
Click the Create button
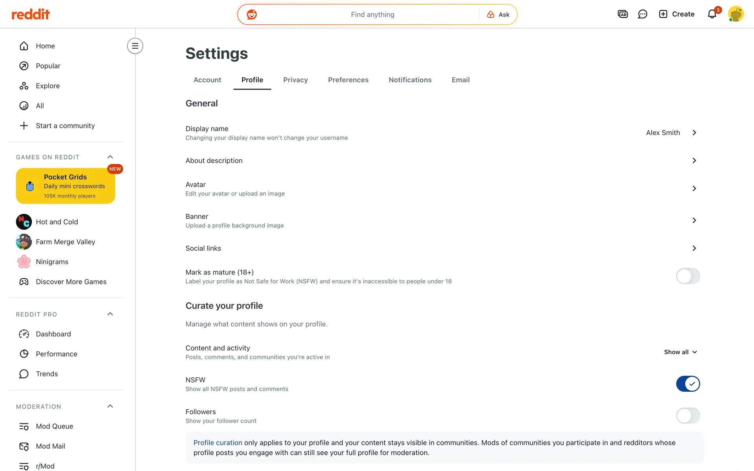click(677, 14)
